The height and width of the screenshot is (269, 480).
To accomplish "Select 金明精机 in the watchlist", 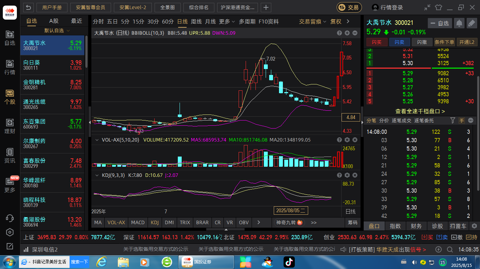I will [x=52, y=85].
